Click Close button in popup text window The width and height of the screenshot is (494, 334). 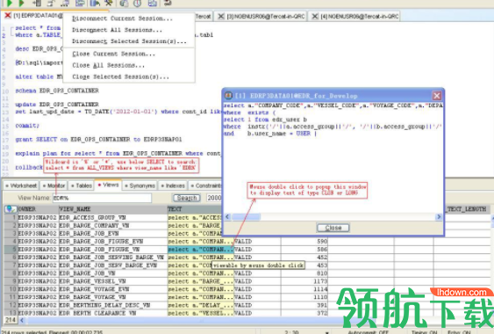333,228
